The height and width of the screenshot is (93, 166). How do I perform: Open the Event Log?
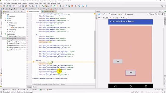pos(159,90)
